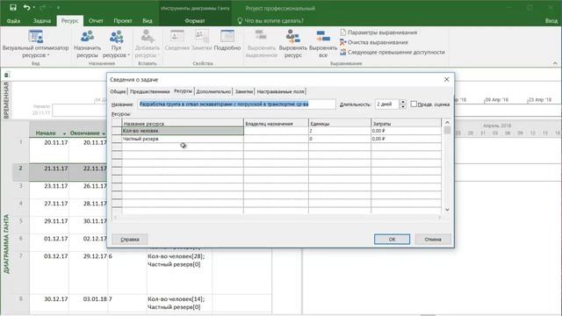Screen dimensions: 562x316
Task: Close the Сведения о задаче dialog
Action: coord(447,80)
